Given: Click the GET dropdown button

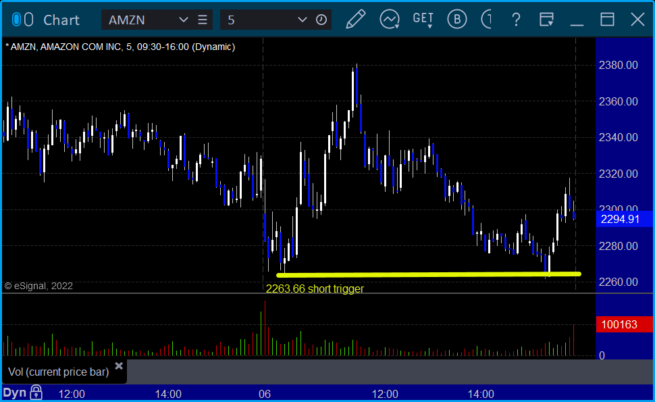Looking at the screenshot, I should (x=423, y=20).
